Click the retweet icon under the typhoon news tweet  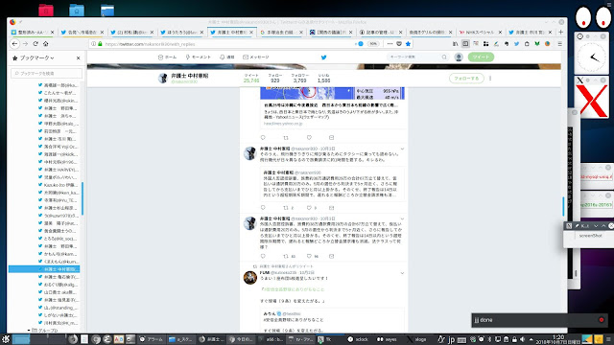[286, 138]
